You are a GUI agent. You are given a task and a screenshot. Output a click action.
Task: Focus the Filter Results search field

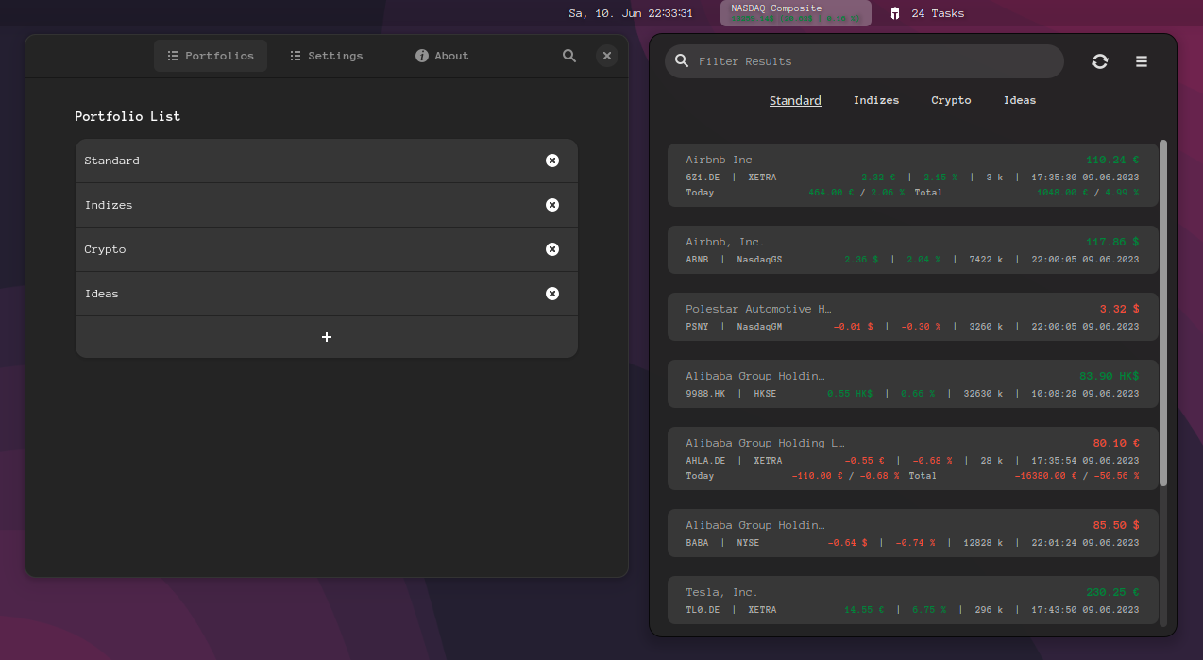tap(864, 61)
